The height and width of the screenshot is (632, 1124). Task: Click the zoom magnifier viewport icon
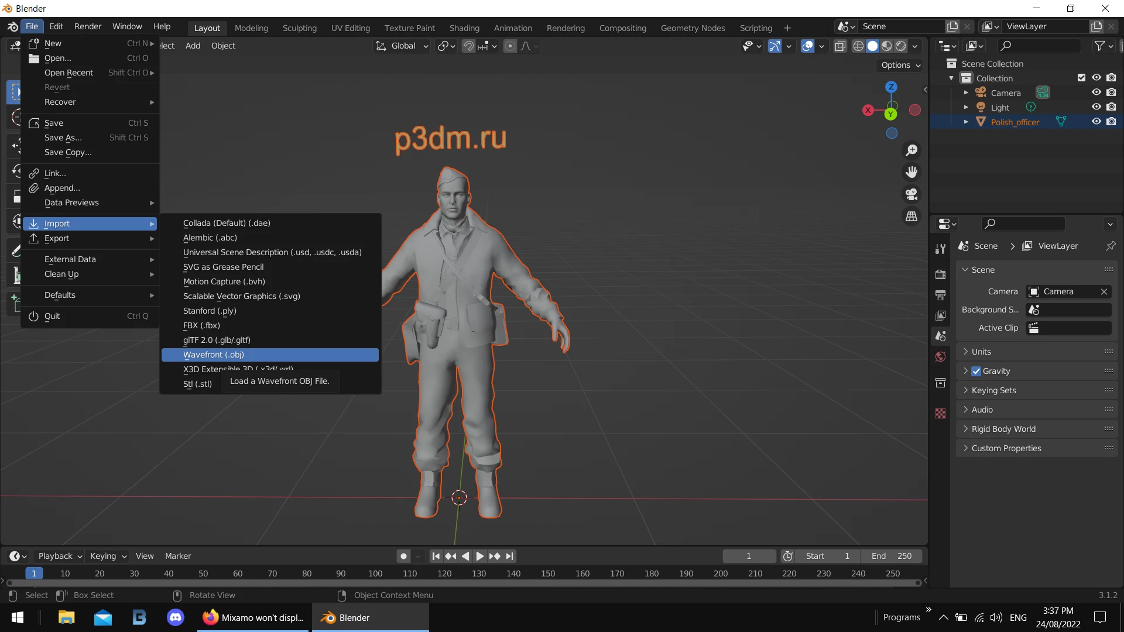[x=911, y=150]
